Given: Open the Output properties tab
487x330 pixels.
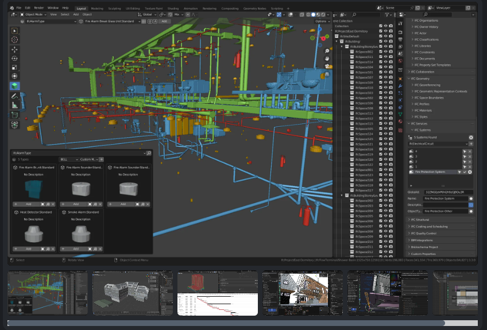Looking at the screenshot, I should coord(400,40).
